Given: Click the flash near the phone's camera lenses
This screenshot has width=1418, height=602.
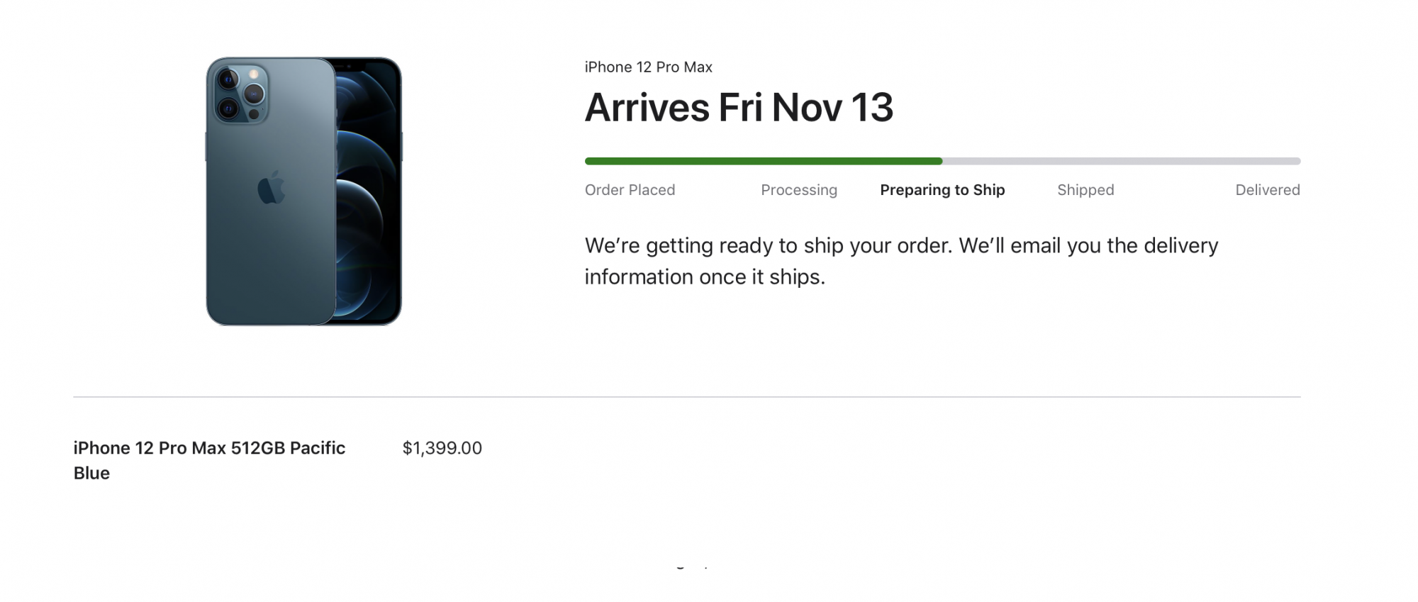Looking at the screenshot, I should pyautogui.click(x=253, y=74).
